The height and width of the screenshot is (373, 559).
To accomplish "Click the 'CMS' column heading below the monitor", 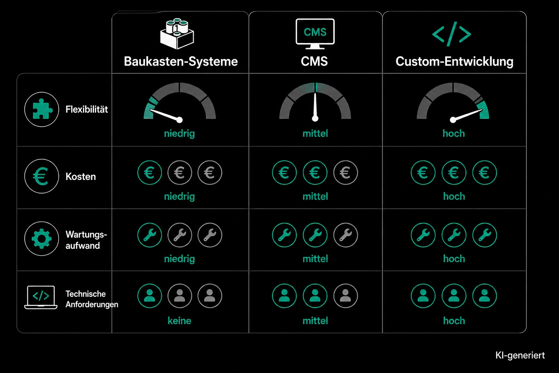I will coord(314,61).
